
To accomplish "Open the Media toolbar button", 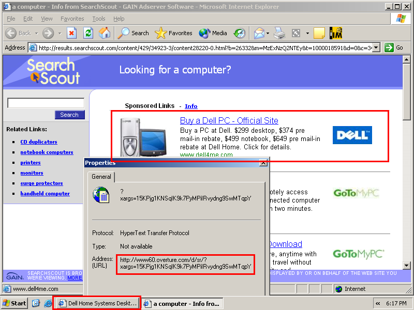I will [x=213, y=33].
